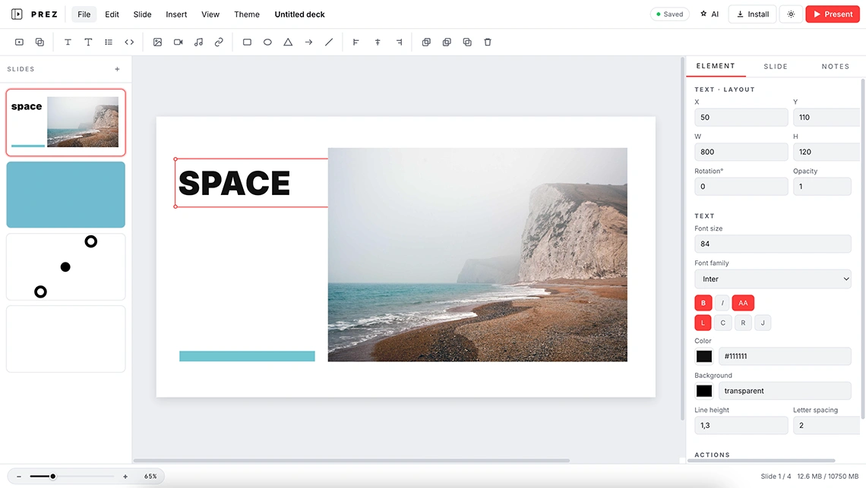Screen dimensions: 866x488
Task: Select the blank slide 4 thumbnail
Action: (66, 339)
